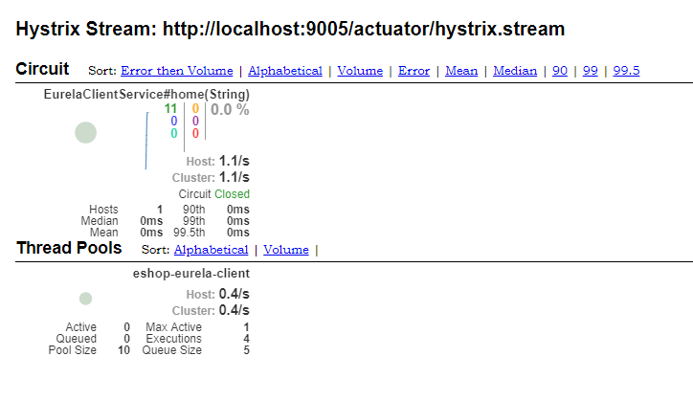Screen dimensions: 693x401
Task: Click the Hystrix Stream page title
Action: (x=290, y=29)
